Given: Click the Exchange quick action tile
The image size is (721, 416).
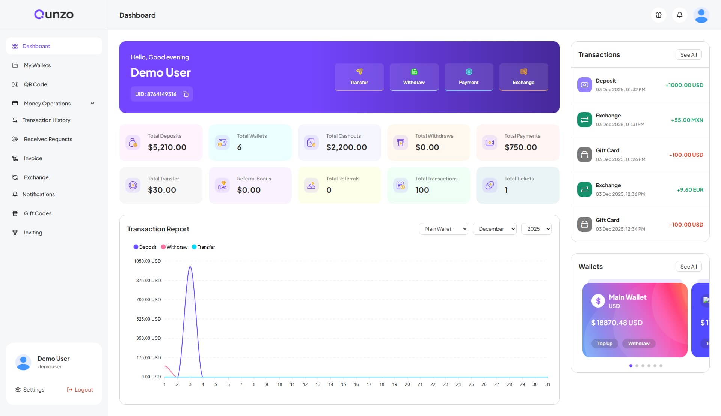Looking at the screenshot, I should tap(524, 77).
